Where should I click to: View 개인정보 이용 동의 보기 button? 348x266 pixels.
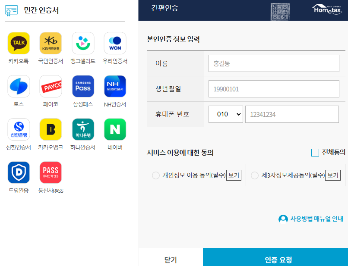pyautogui.click(x=234, y=175)
